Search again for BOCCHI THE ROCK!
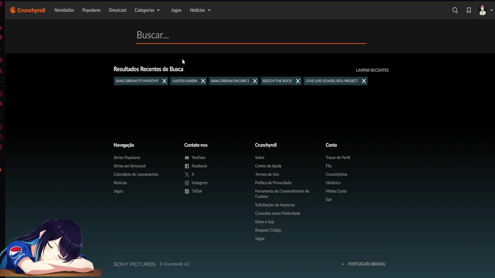The image size is (495, 278). point(277,81)
